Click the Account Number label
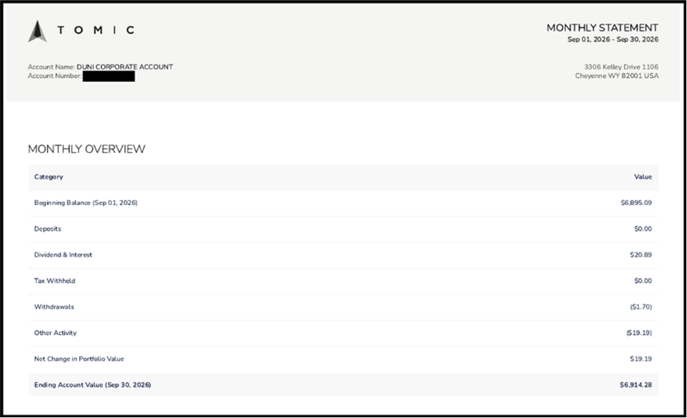Screen dimensions: 687x418 click(55, 76)
